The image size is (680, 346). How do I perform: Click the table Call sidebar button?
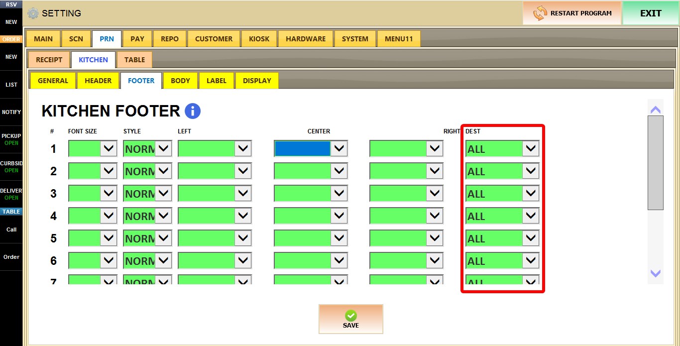11,230
